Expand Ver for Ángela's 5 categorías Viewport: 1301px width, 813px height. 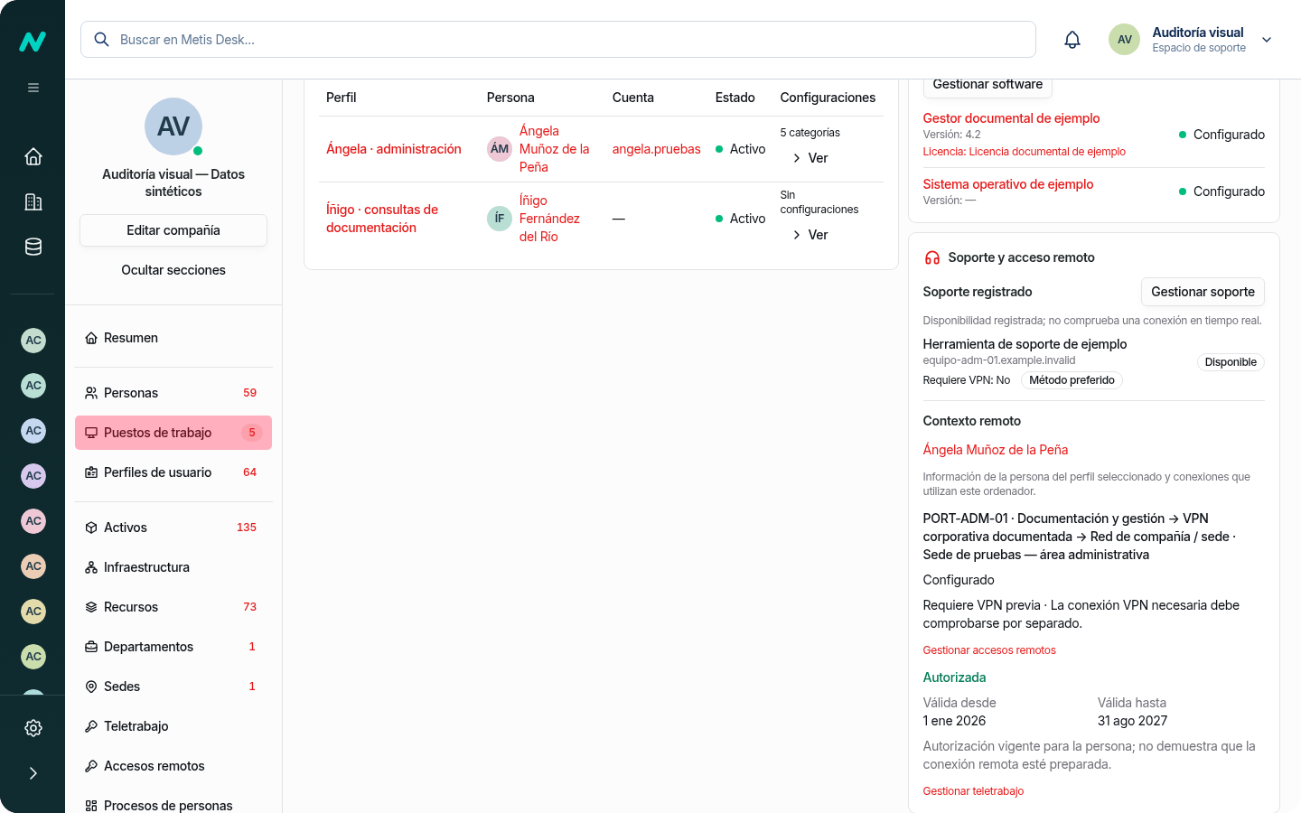[810, 158]
